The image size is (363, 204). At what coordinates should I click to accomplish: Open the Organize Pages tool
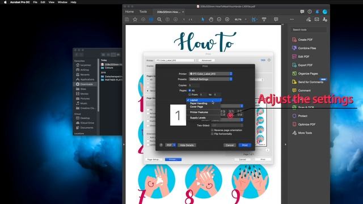pyautogui.click(x=305, y=74)
